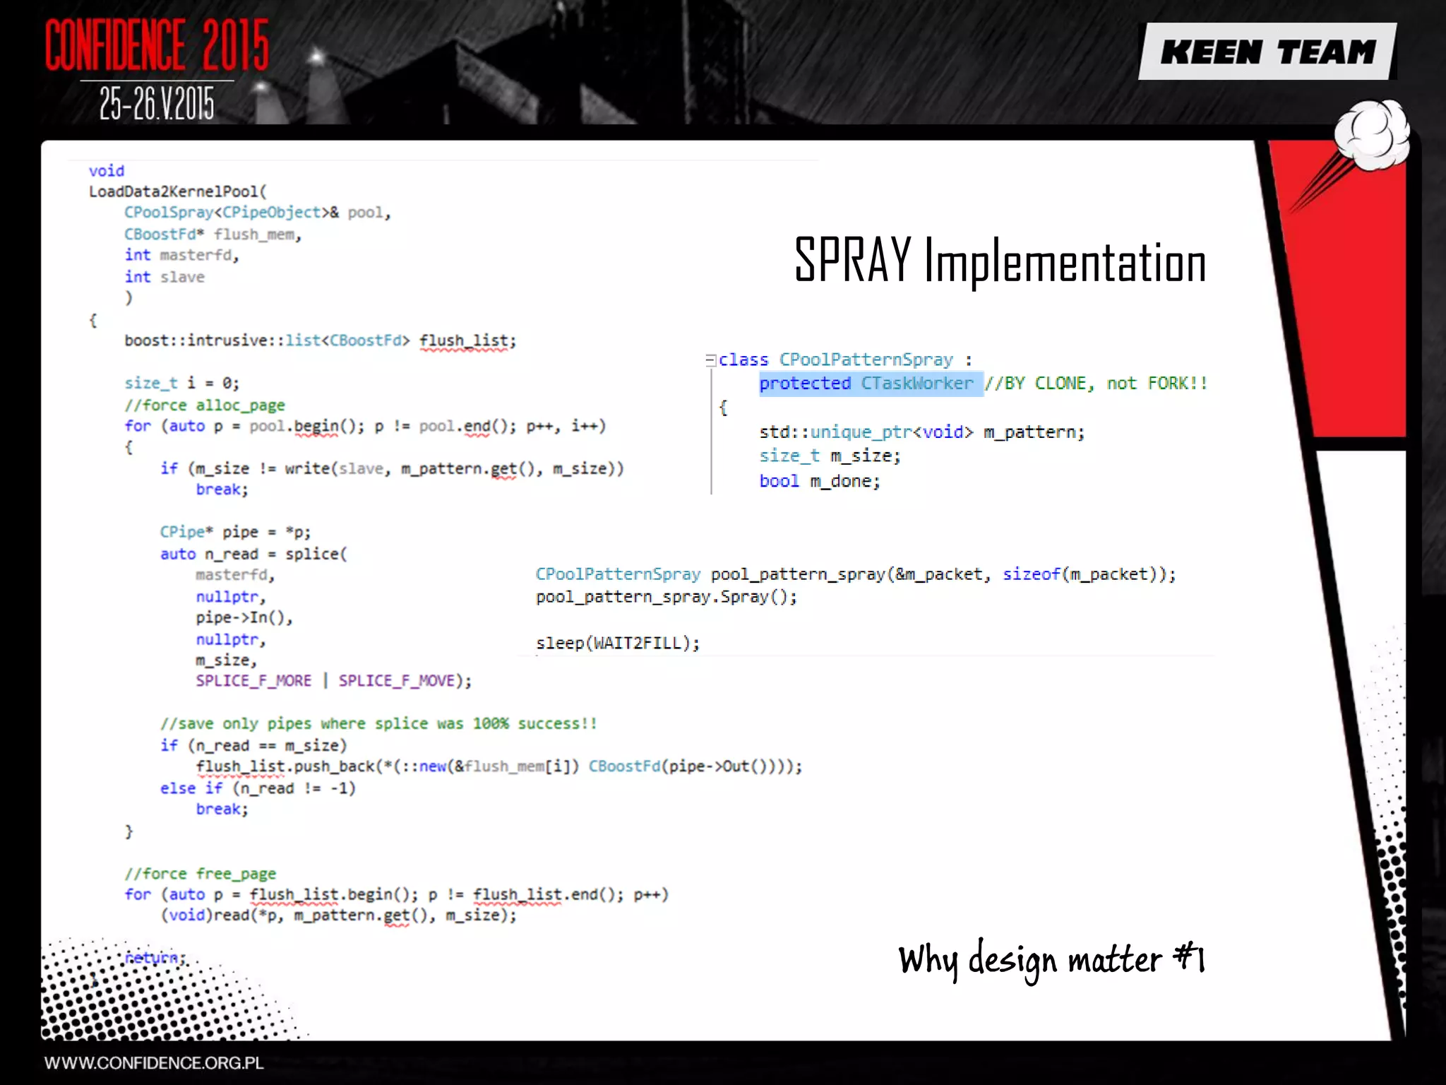Collapse the CPoolPatternSpray class outline box
Screen dimensions: 1446x1085
[x=710, y=360]
